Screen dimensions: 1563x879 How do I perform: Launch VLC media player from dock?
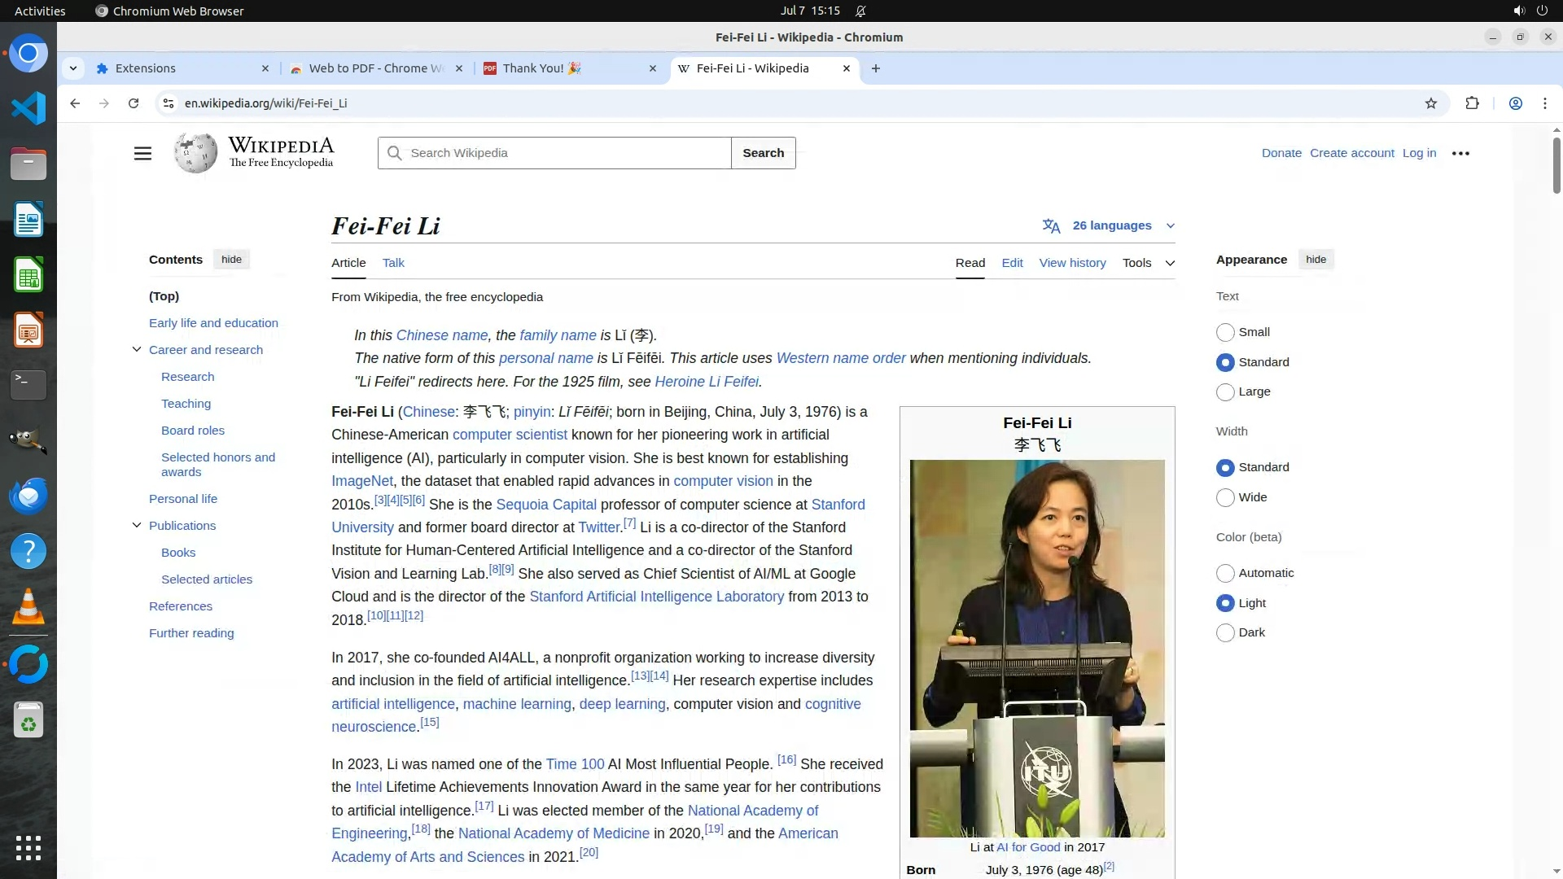click(28, 607)
